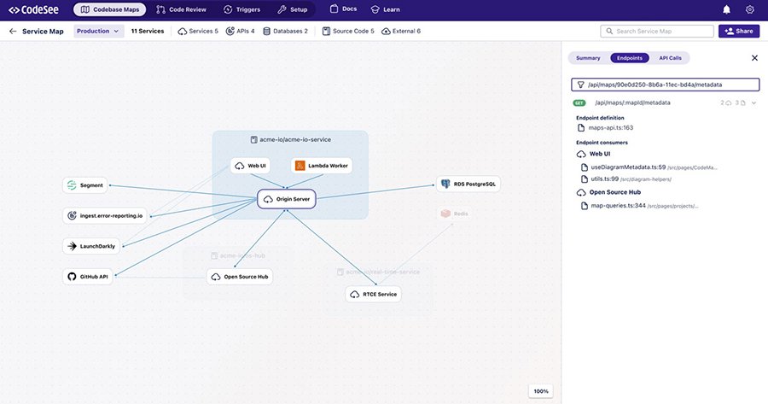Viewport: 768px width, 404px height.
Task: Click the Share button
Action: [x=739, y=32]
